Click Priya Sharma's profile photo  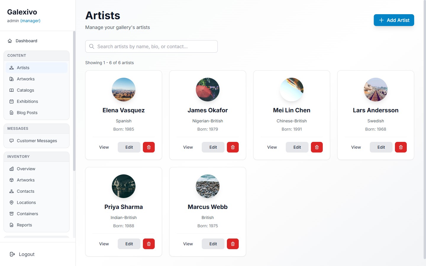pyautogui.click(x=123, y=186)
